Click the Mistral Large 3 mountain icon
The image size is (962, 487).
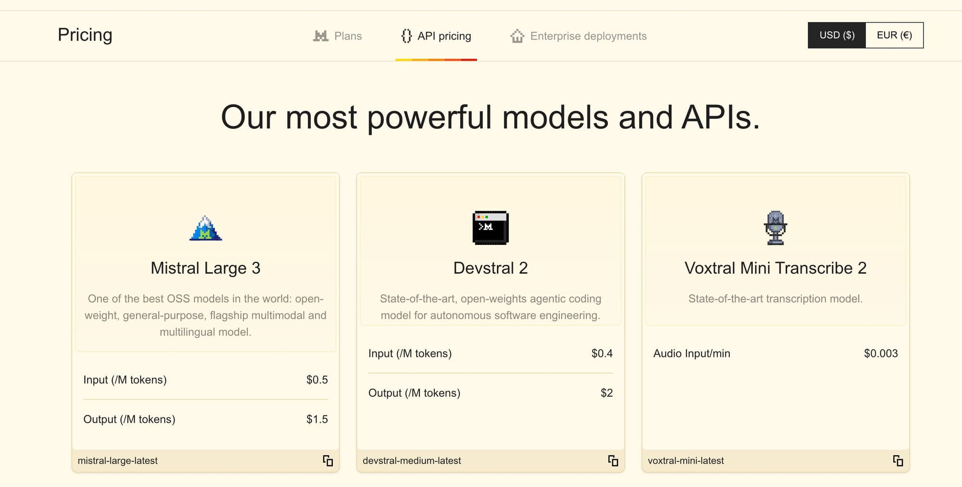(205, 228)
